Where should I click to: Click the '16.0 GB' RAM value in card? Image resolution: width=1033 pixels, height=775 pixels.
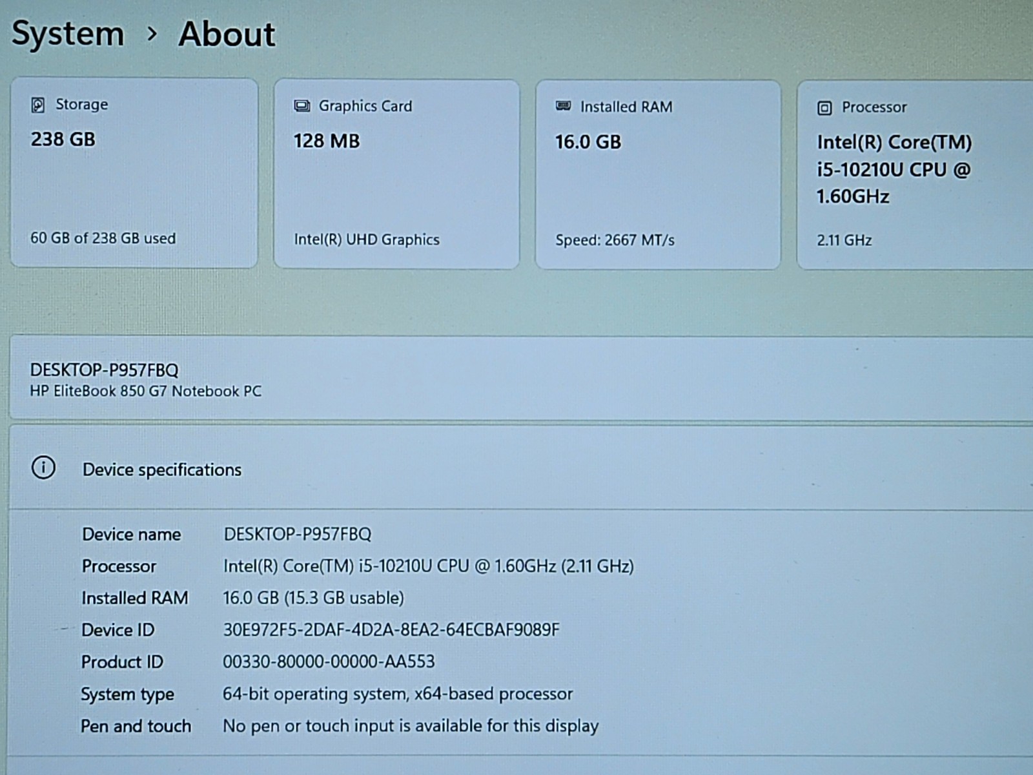tap(588, 142)
